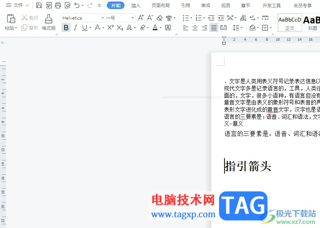320x228 pixels.
Task: Open the Helvetica font name dropdown
Action: [103, 18]
